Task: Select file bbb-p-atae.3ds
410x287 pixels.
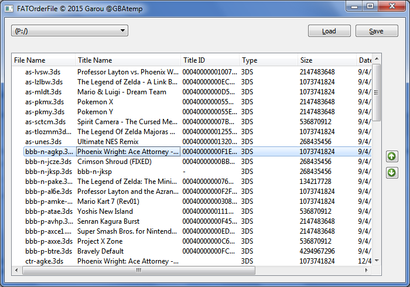Action: (x=49, y=211)
